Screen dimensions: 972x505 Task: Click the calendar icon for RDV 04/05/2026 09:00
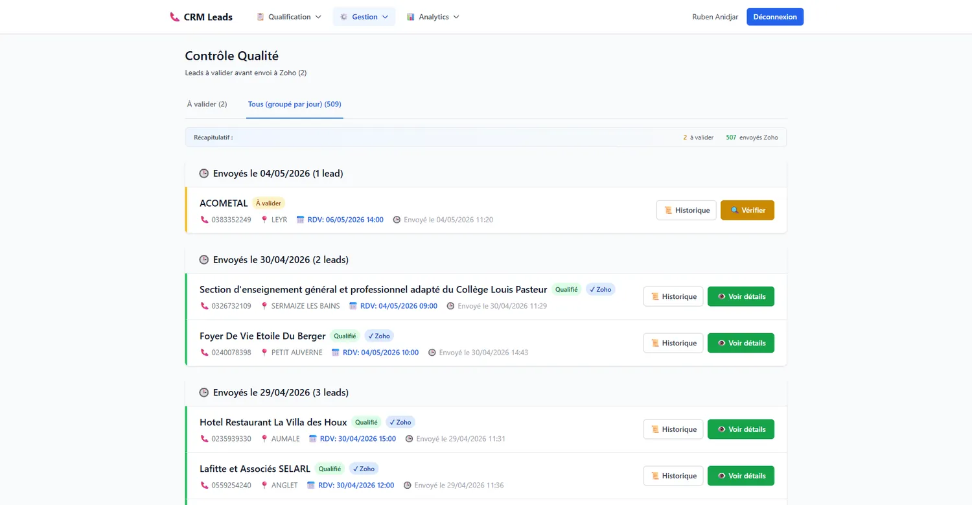353,306
